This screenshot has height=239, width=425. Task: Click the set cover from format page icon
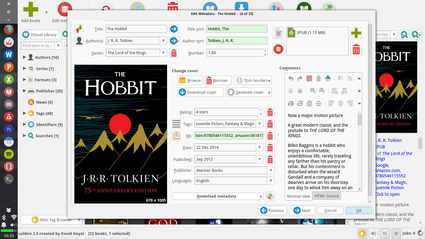point(278,33)
